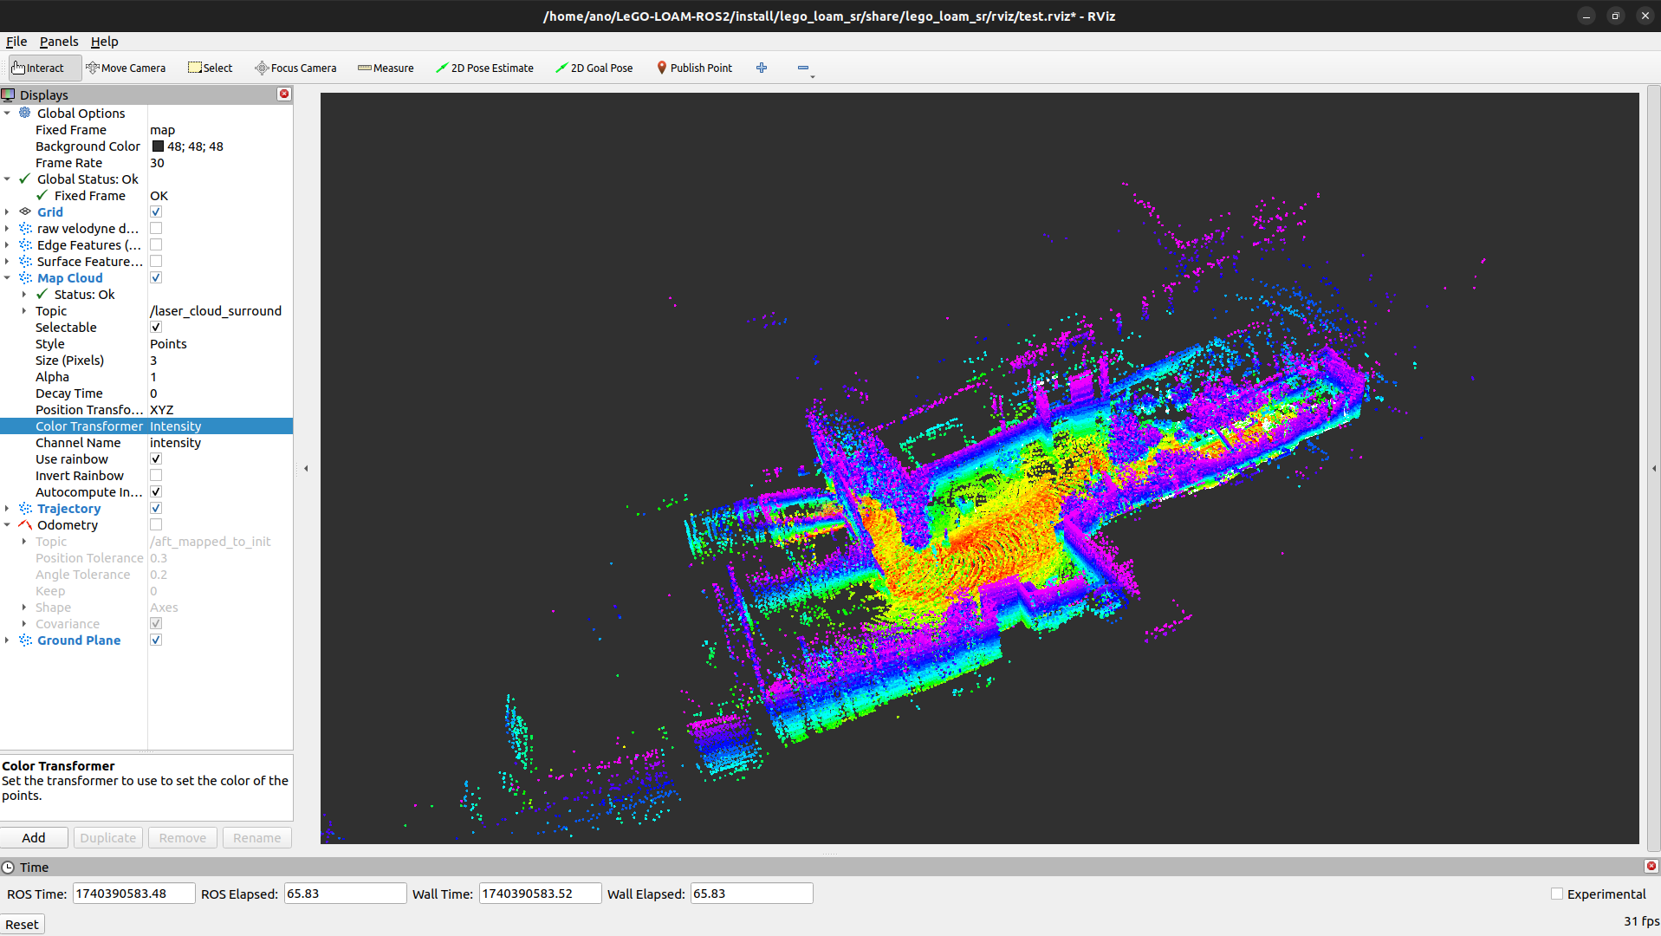Expand the Map Cloud Status row
Viewport: 1661px width, 936px height.
point(24,294)
